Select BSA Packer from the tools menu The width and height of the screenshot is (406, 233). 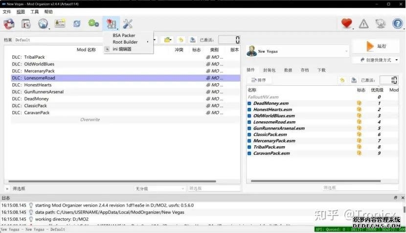[x=124, y=35]
